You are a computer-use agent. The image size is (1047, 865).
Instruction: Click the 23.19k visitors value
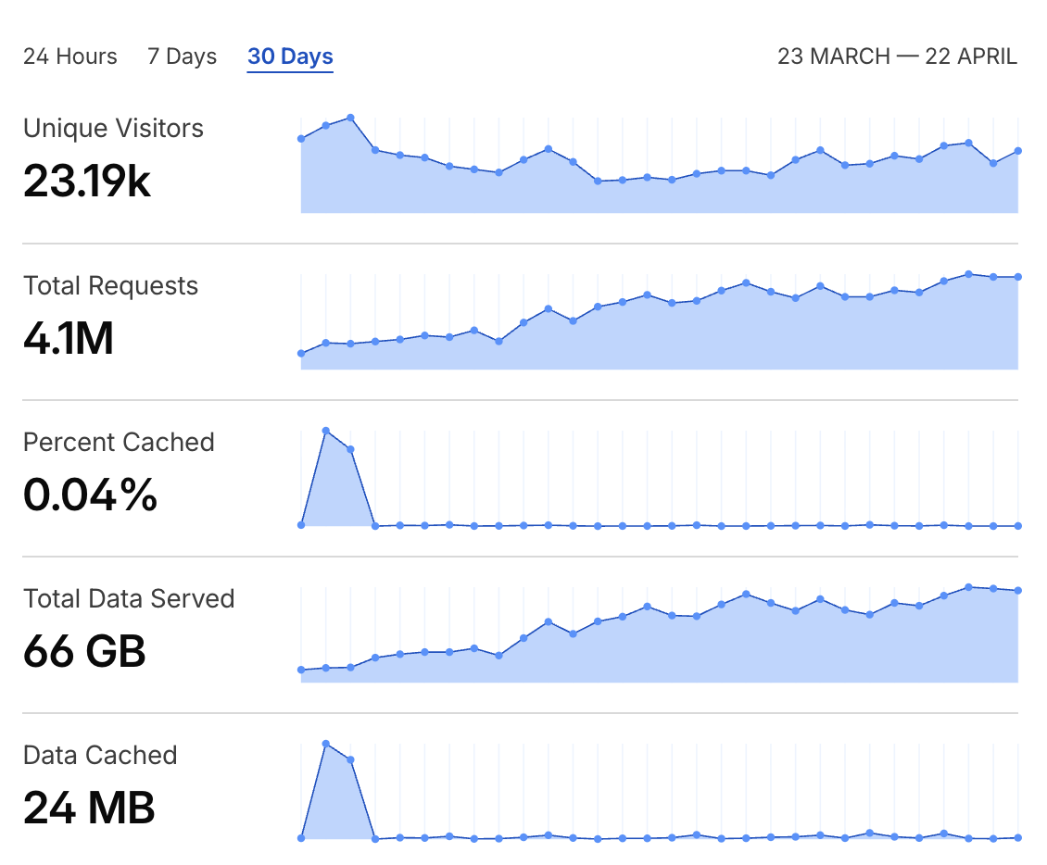pos(87,181)
